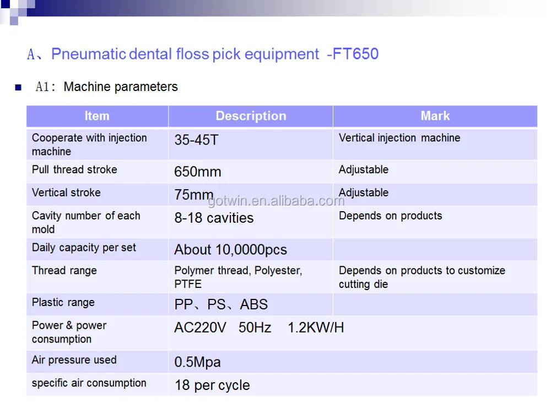Click the "Mark" column header
The width and height of the screenshot is (551, 402).
[x=435, y=116]
